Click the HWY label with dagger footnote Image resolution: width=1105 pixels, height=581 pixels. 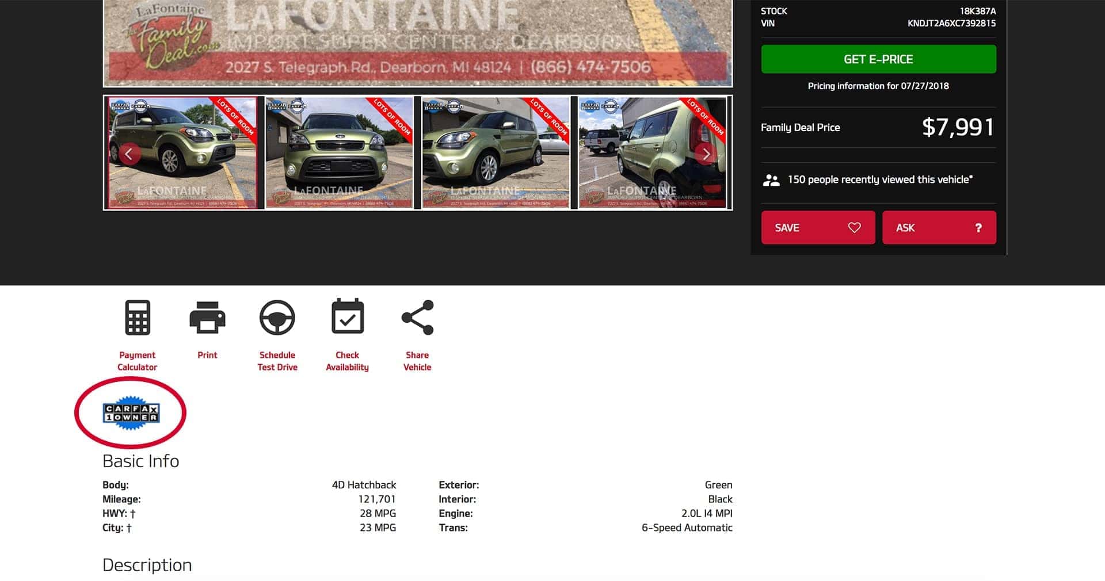119,513
